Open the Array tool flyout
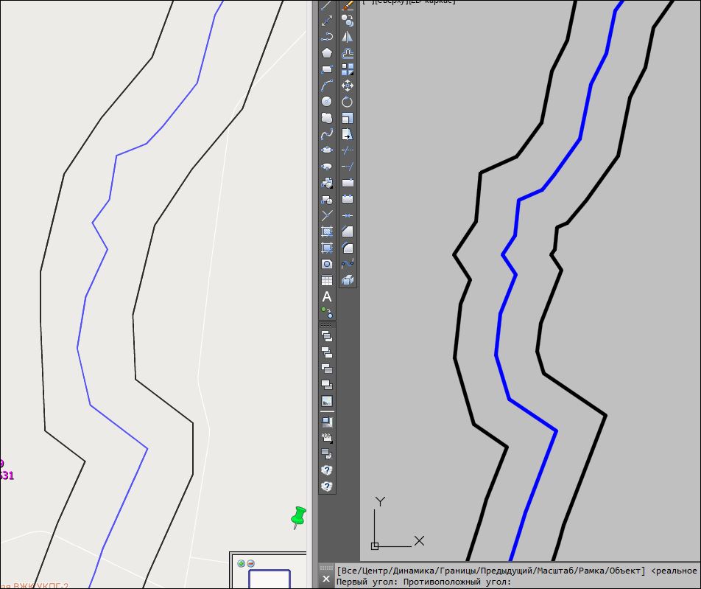The width and height of the screenshot is (701, 589). [x=348, y=69]
